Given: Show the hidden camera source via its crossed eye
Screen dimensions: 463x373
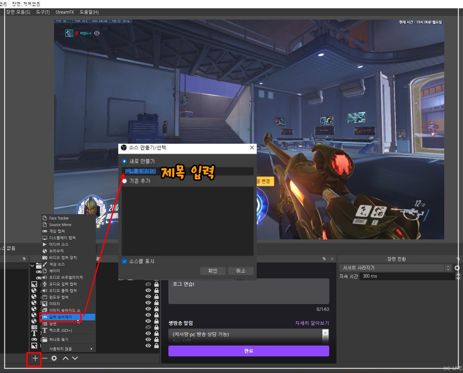Looking at the screenshot, I should [x=148, y=327].
